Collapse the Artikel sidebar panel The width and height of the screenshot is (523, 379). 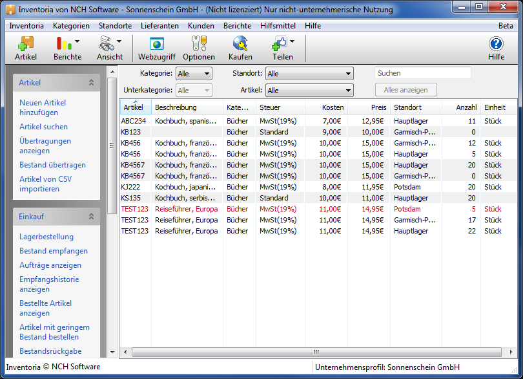tap(91, 83)
